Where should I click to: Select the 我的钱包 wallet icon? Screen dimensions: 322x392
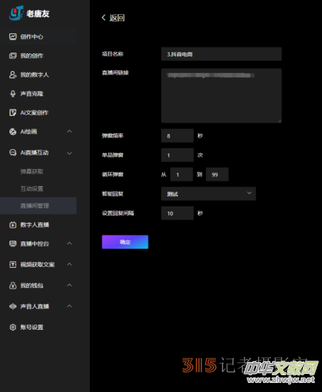point(13,285)
